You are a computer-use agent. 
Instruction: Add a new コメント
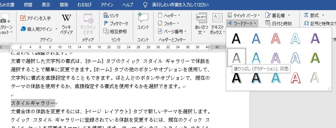[143, 21]
